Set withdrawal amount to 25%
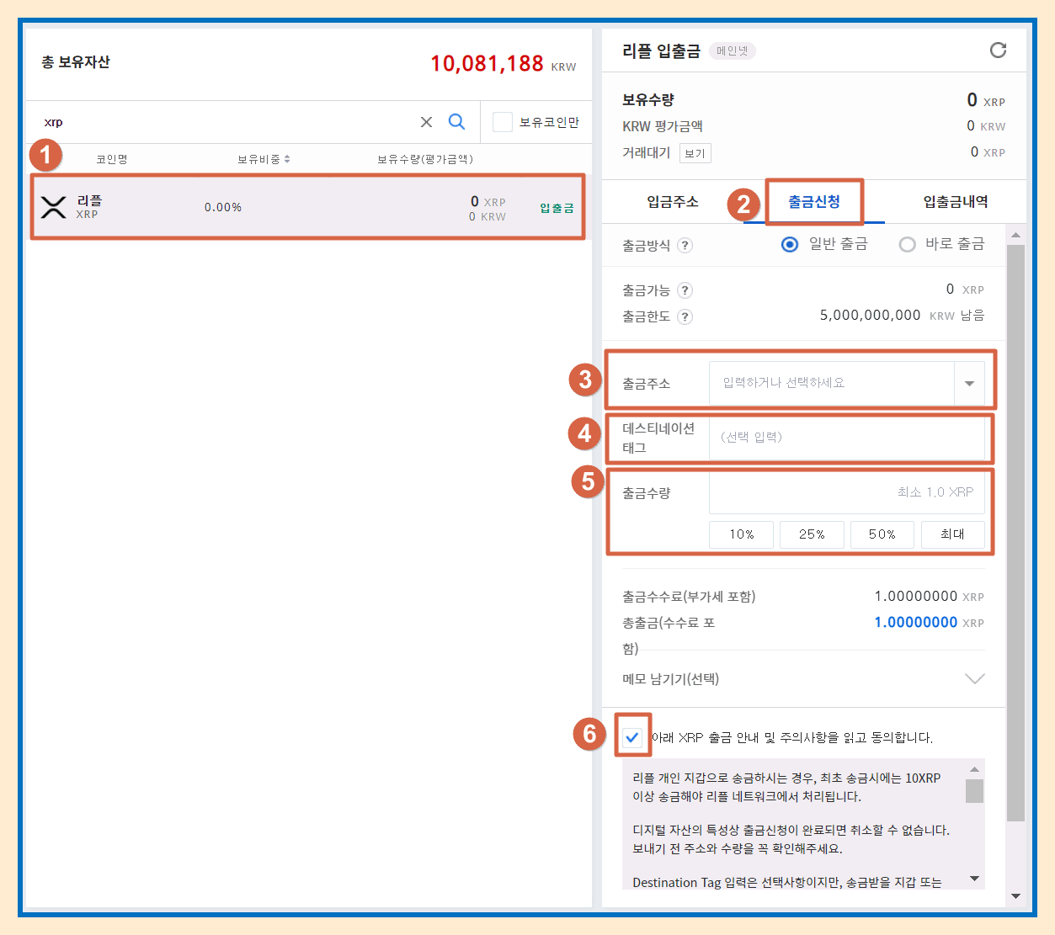This screenshot has height=935, width=1055. point(812,534)
